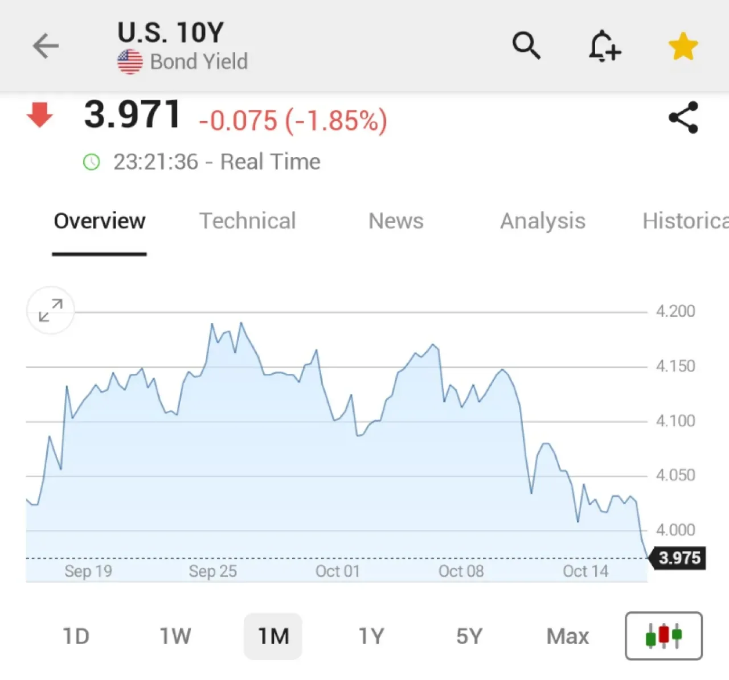Image resolution: width=729 pixels, height=680 pixels.
Task: Open the Historical tab
Action: pos(686,221)
